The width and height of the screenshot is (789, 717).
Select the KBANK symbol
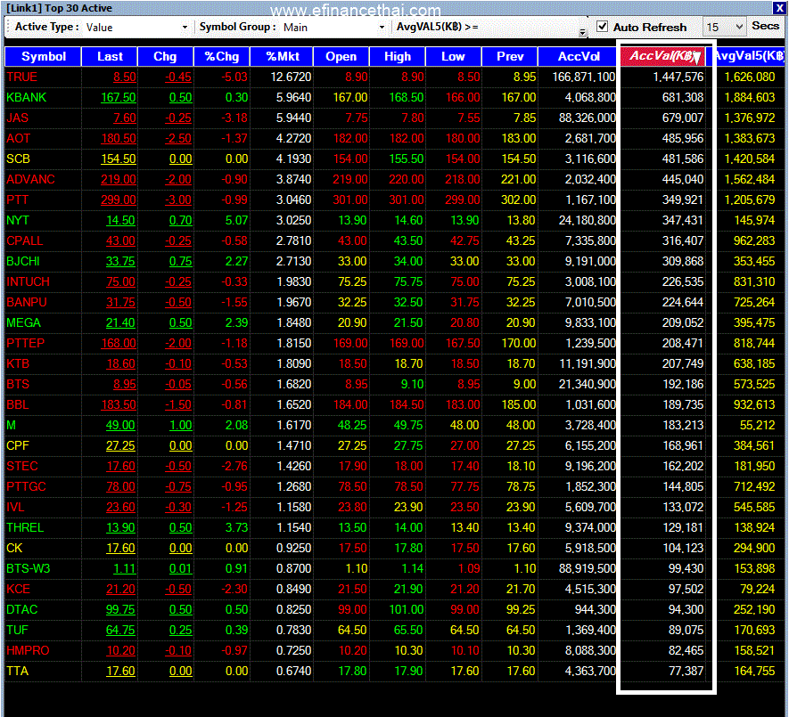pyautogui.click(x=26, y=98)
